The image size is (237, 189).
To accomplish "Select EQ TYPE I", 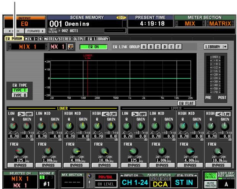I will [x=20, y=90].
